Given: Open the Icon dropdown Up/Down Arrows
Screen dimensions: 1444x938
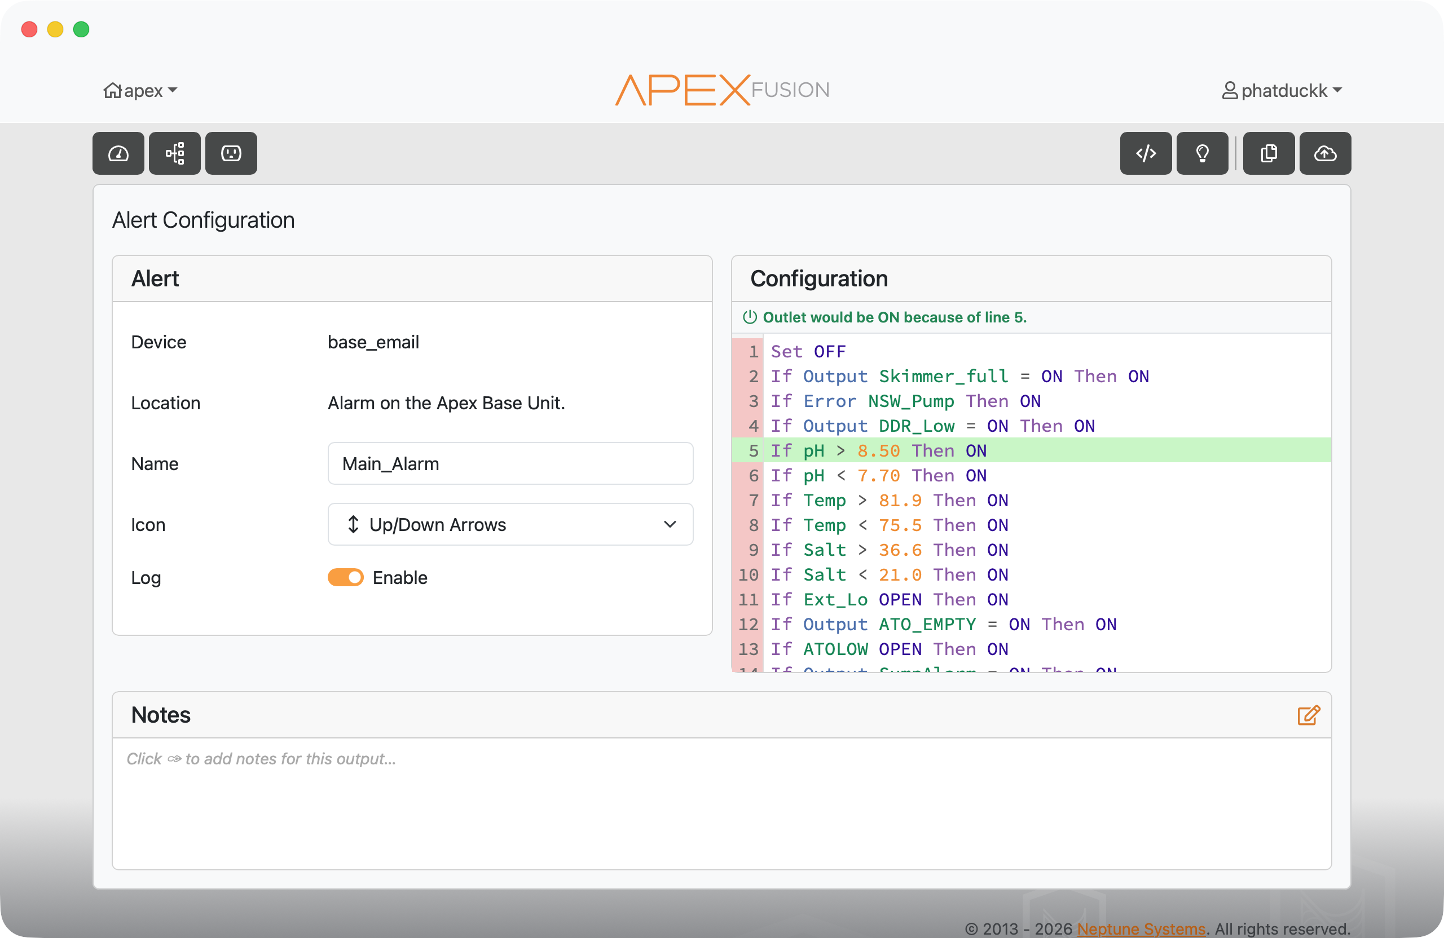Looking at the screenshot, I should [x=510, y=524].
